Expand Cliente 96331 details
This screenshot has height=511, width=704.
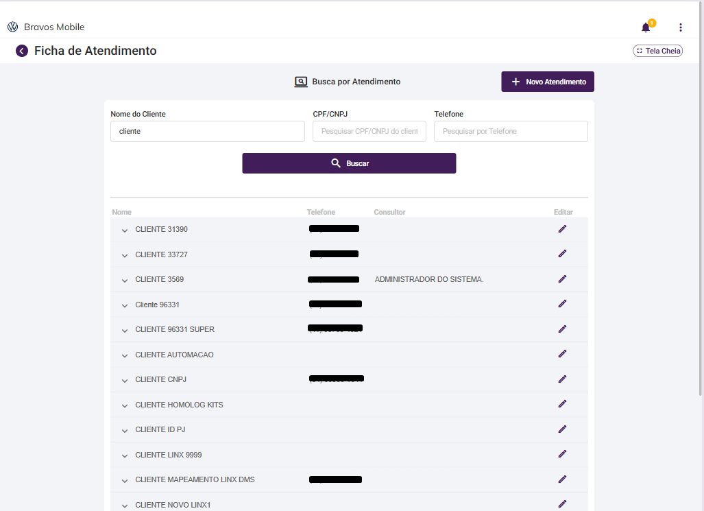click(125, 305)
